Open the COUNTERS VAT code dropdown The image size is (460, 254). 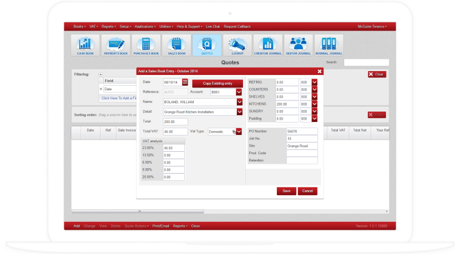coord(315,90)
